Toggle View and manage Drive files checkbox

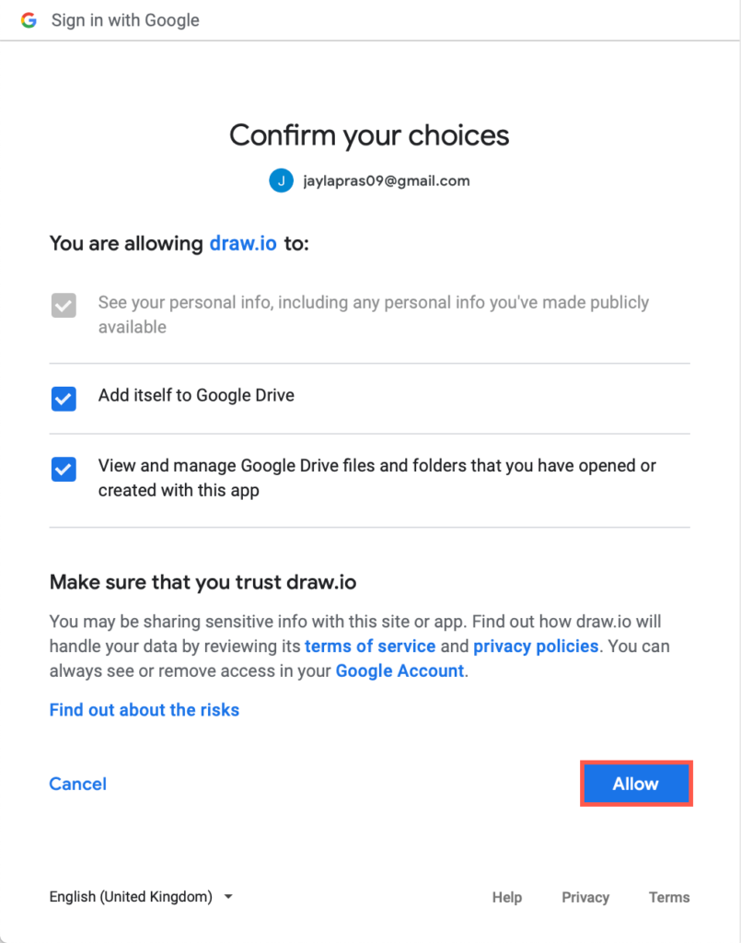click(x=64, y=469)
